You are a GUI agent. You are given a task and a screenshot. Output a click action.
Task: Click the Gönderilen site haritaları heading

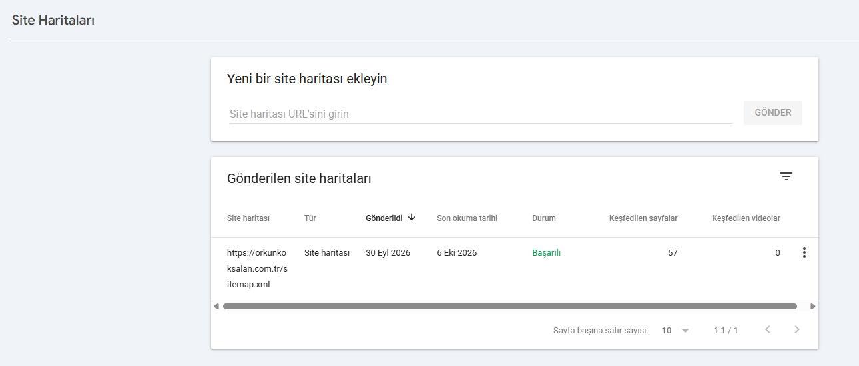tap(299, 178)
